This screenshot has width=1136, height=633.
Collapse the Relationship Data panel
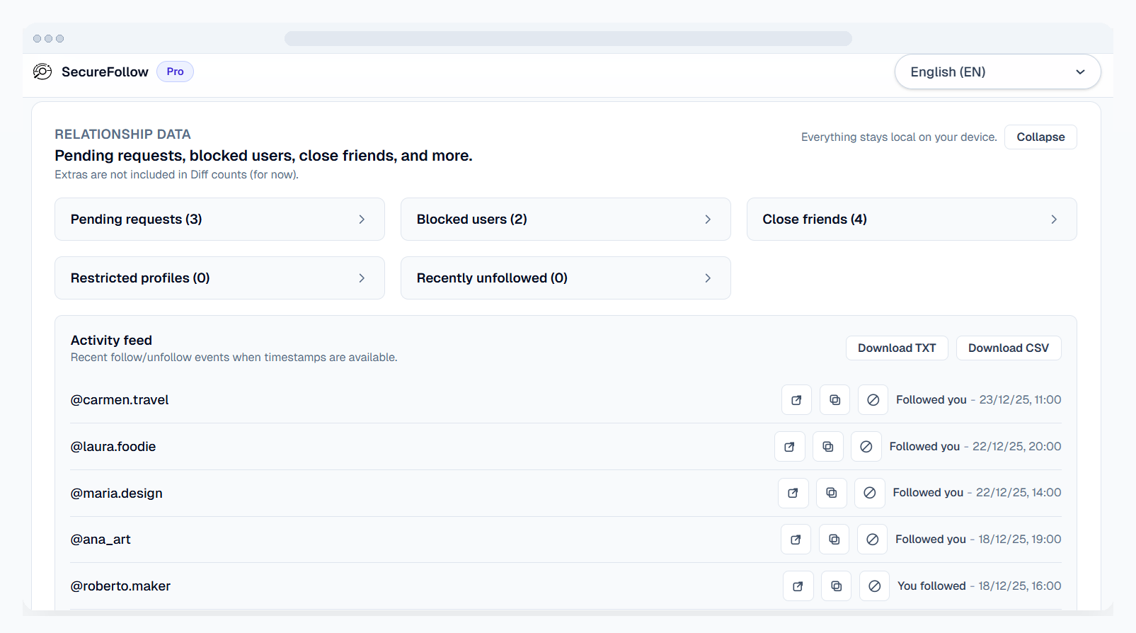pyautogui.click(x=1040, y=137)
